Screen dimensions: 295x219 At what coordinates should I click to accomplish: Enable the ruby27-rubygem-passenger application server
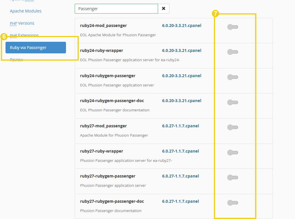coord(232,178)
